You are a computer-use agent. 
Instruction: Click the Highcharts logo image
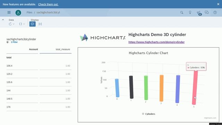click(103, 37)
